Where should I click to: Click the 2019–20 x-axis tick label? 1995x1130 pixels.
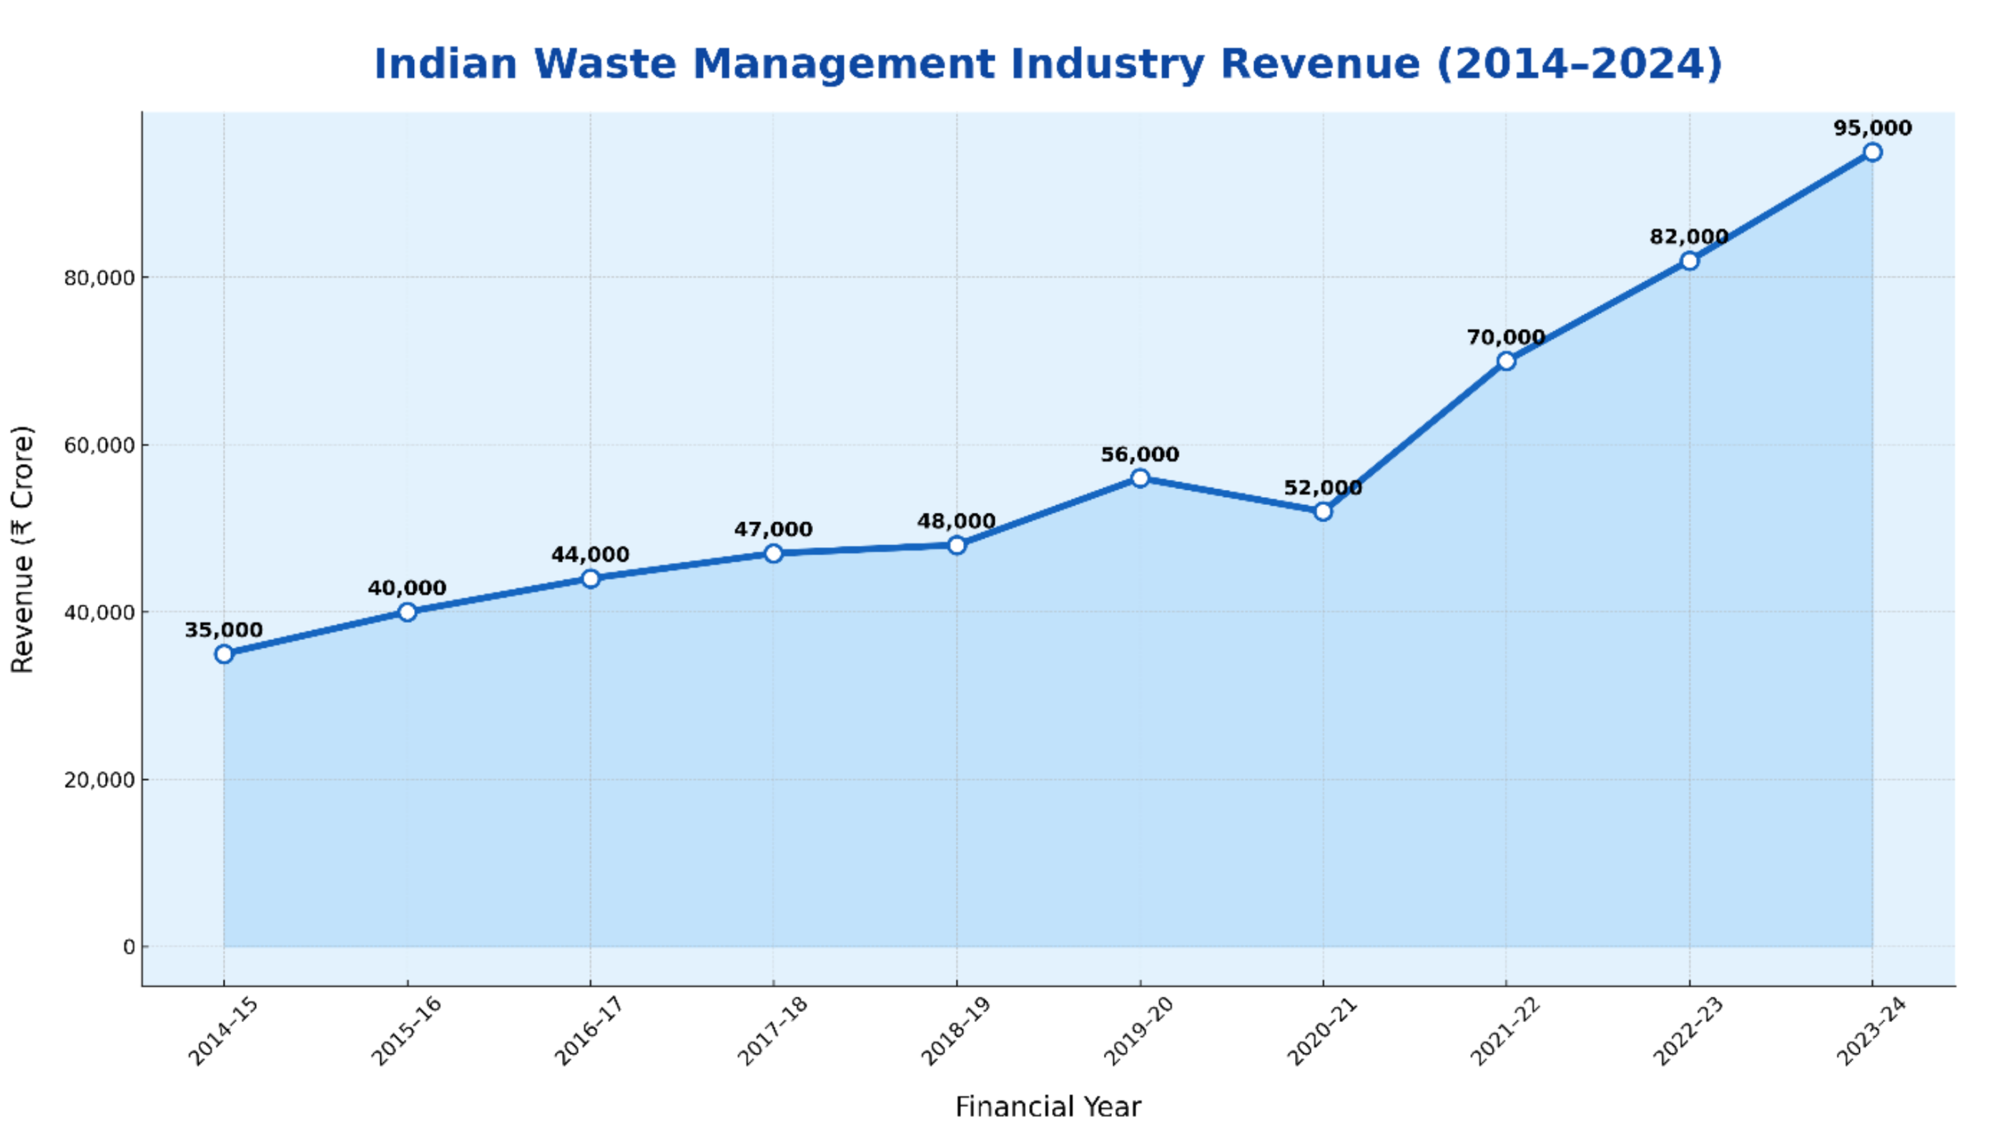tap(1138, 1031)
